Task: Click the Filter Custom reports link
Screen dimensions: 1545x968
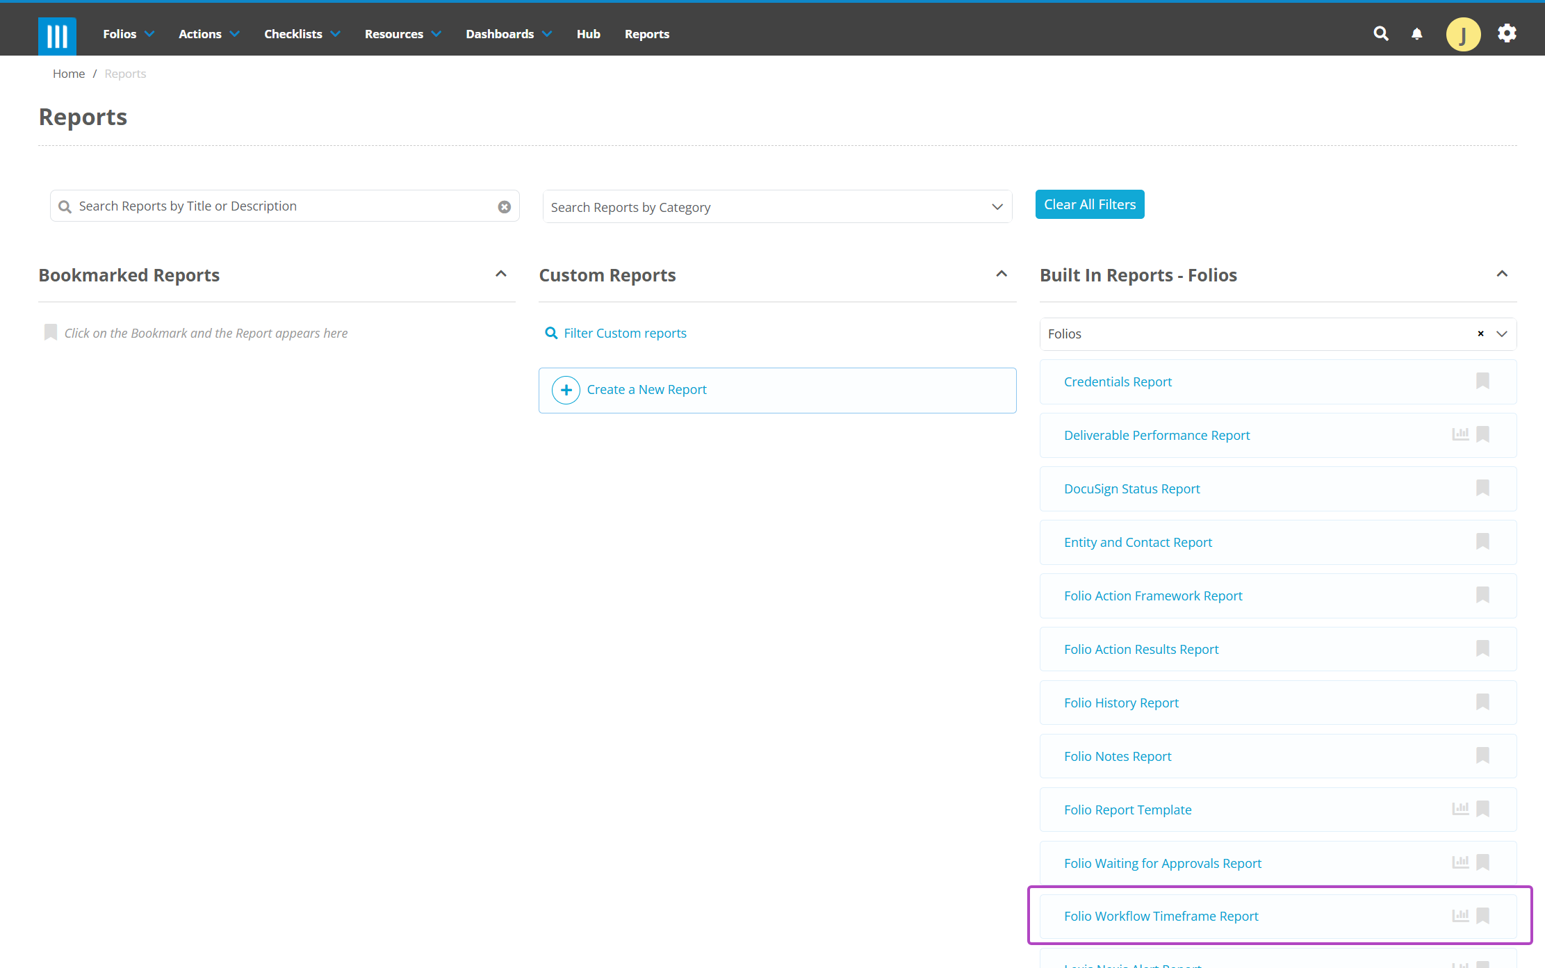Action: click(x=625, y=334)
